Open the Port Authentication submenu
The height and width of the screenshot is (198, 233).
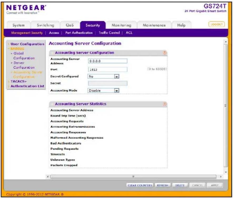[x=79, y=33]
